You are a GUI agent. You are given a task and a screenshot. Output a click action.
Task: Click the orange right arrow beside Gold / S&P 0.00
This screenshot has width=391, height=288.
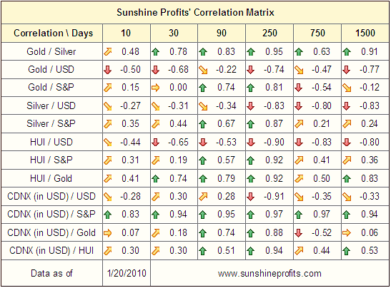coord(155,88)
